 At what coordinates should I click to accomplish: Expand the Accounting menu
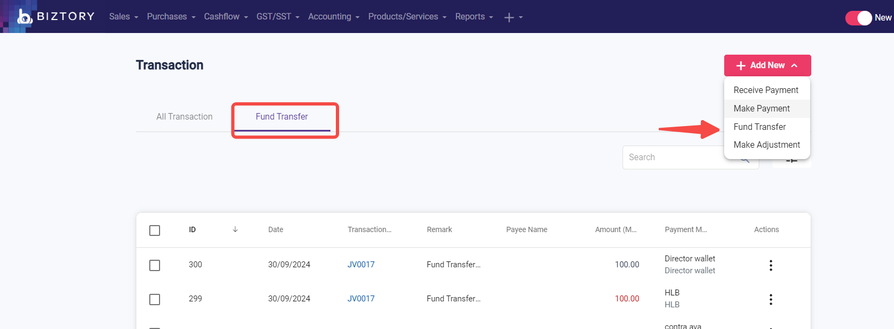[334, 17]
